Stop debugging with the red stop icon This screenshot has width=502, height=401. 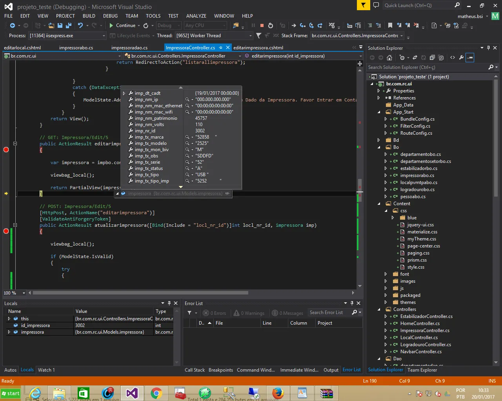[x=262, y=25]
